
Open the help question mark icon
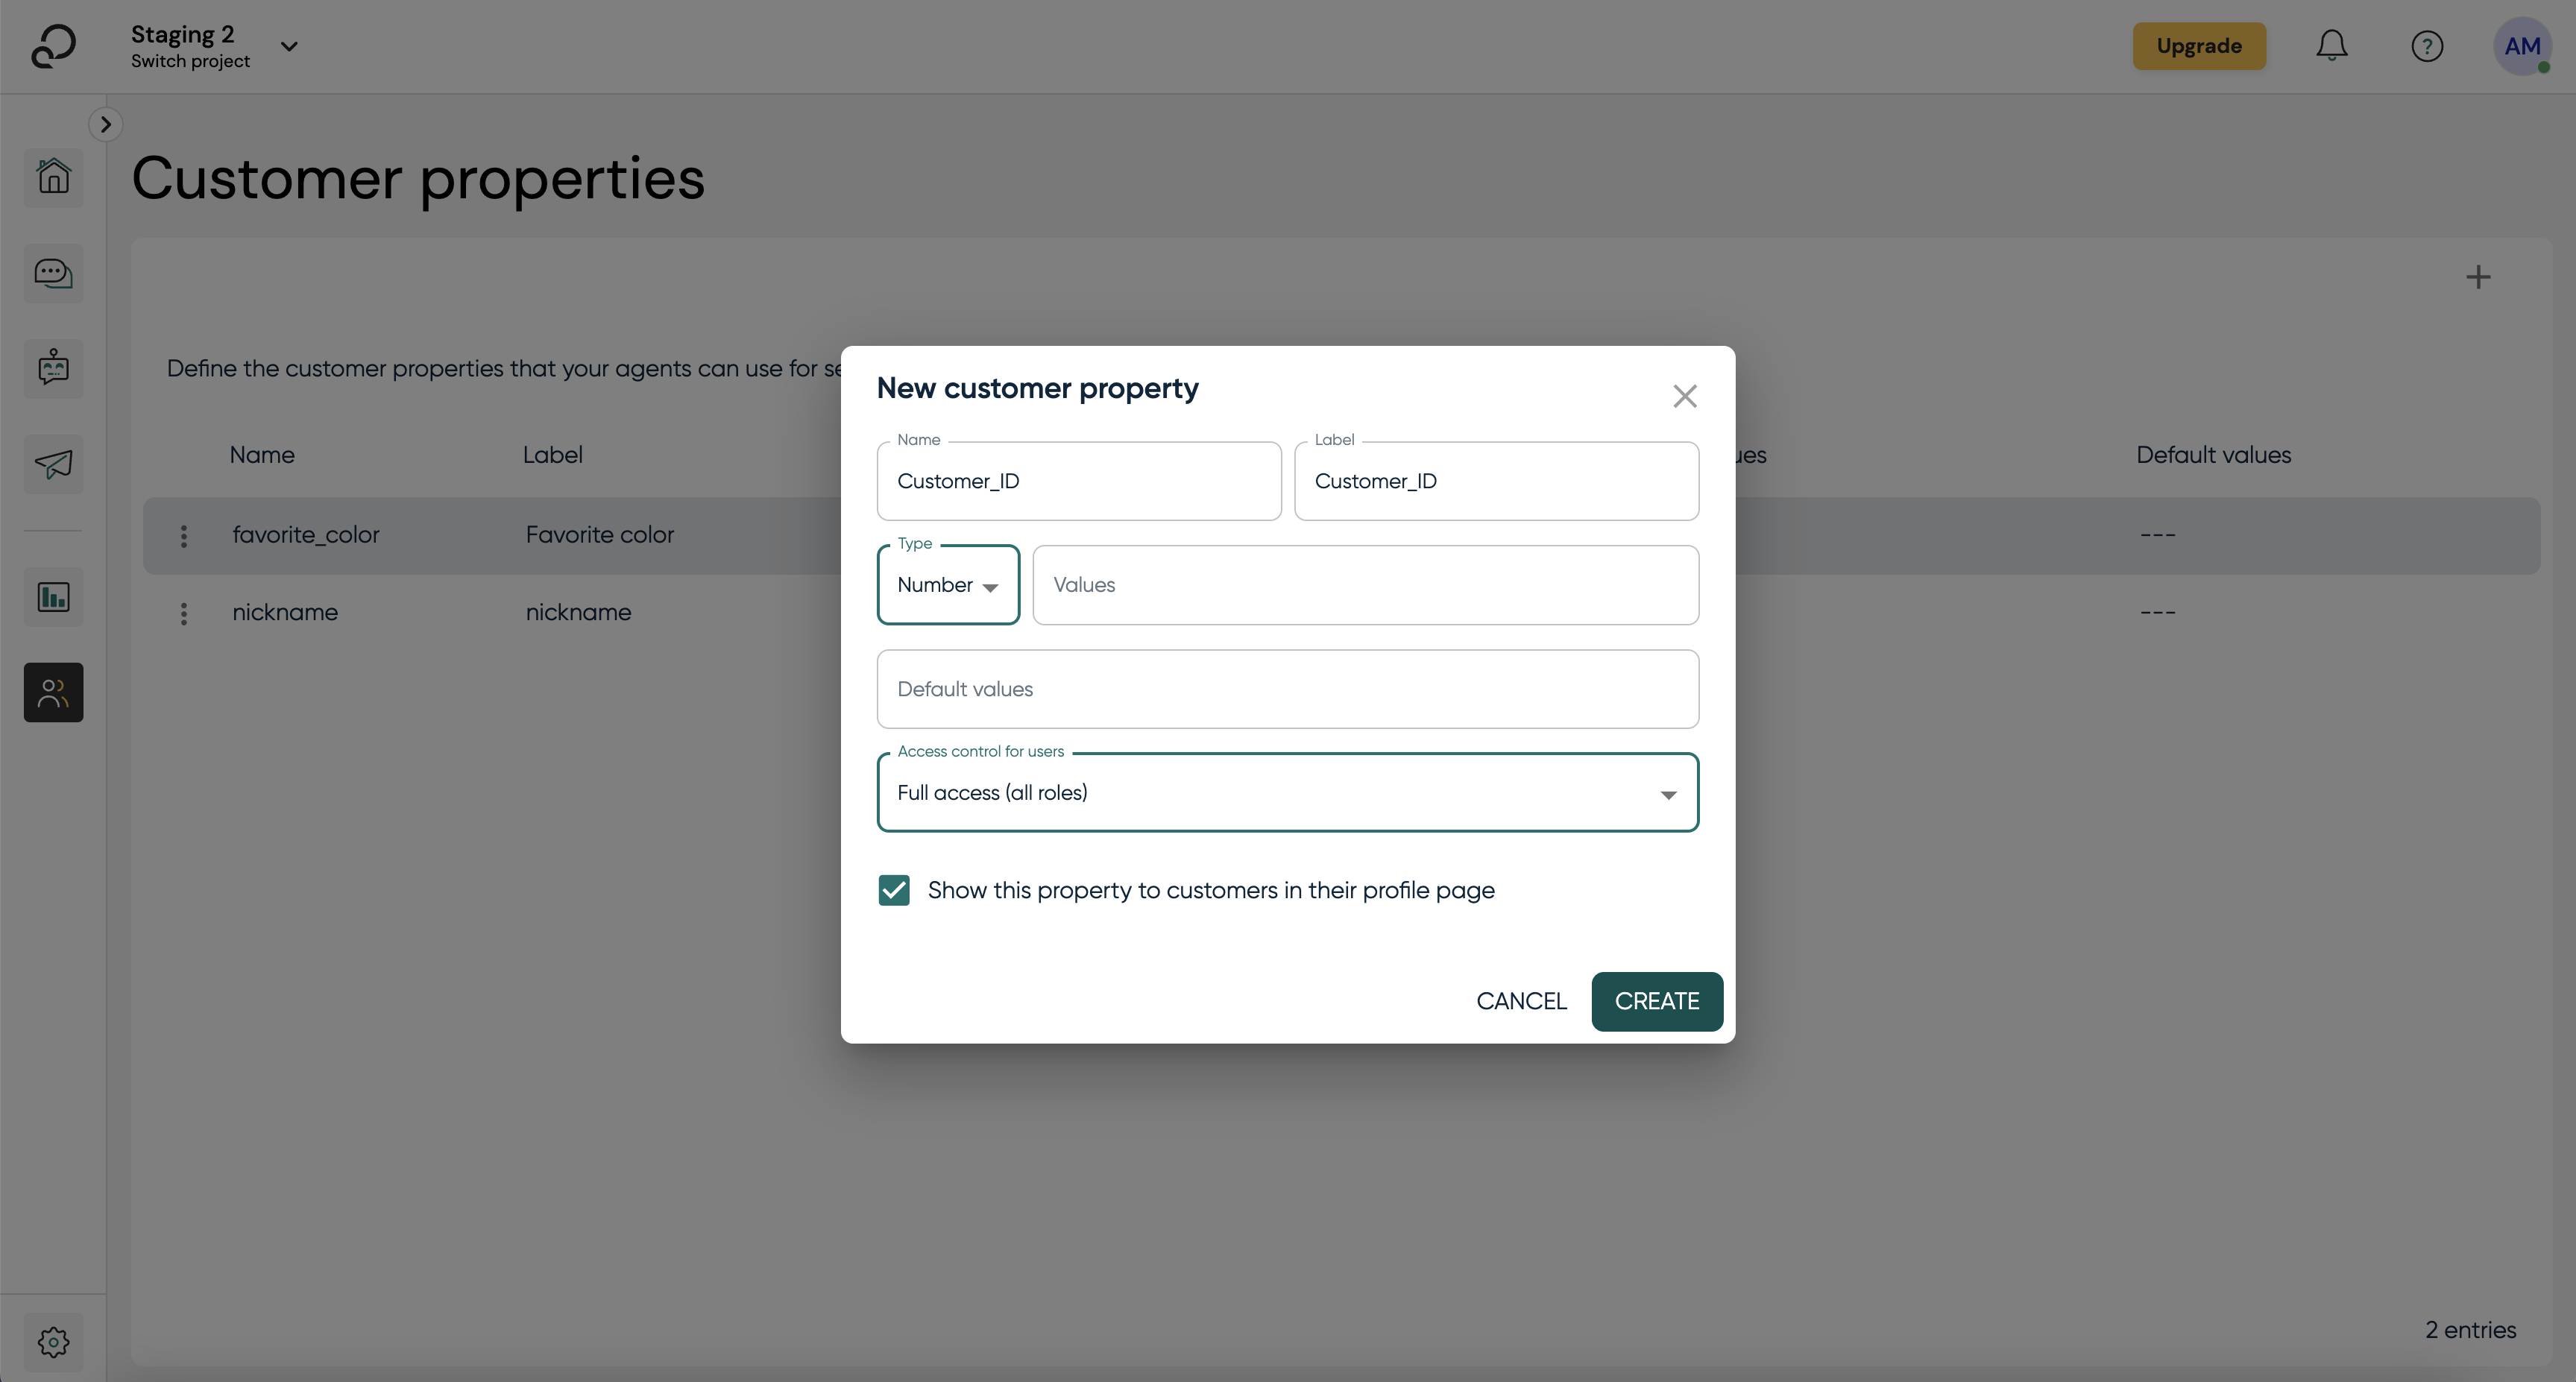pos(2426,46)
